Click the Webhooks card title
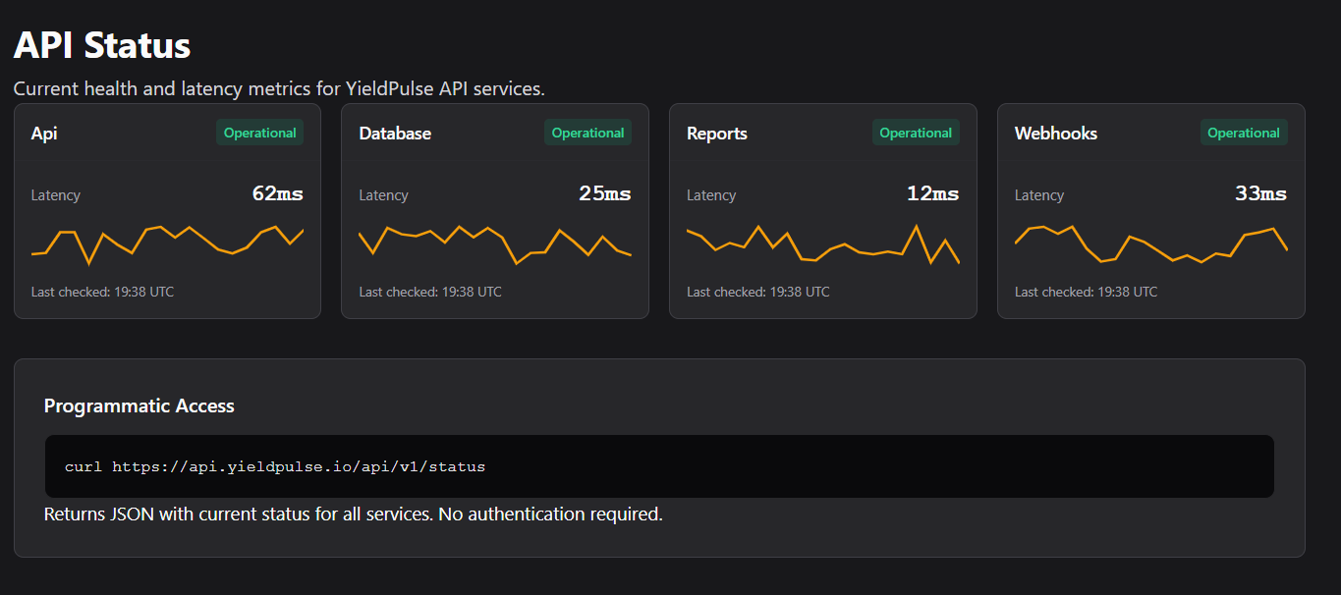 tap(1056, 134)
